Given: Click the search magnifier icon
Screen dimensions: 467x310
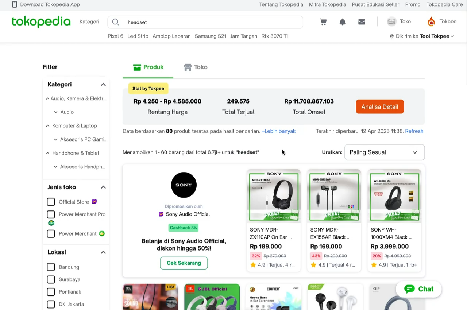Looking at the screenshot, I should point(116,22).
